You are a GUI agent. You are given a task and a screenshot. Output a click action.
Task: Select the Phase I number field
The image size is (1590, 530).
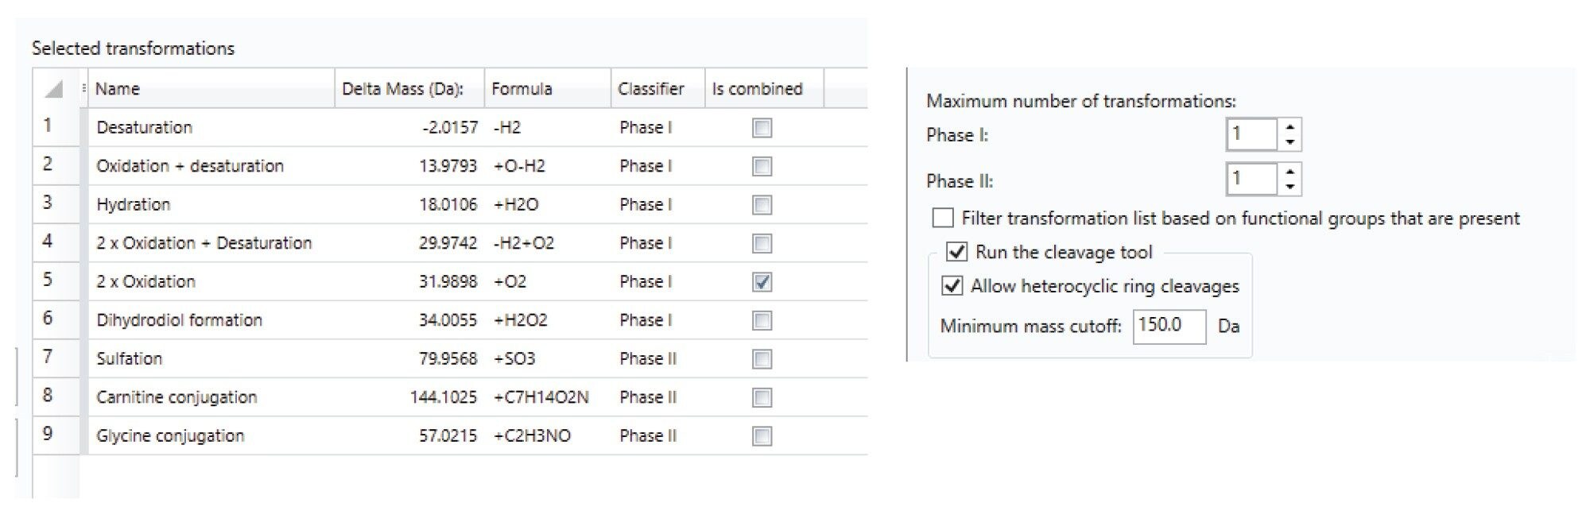tap(1252, 134)
